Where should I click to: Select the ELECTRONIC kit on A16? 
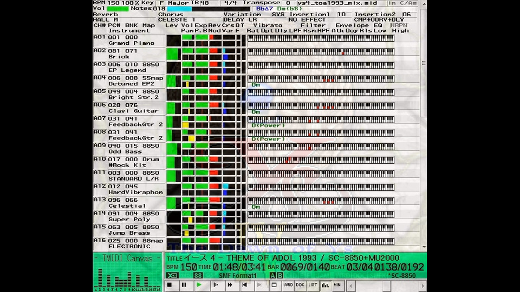coord(129,247)
